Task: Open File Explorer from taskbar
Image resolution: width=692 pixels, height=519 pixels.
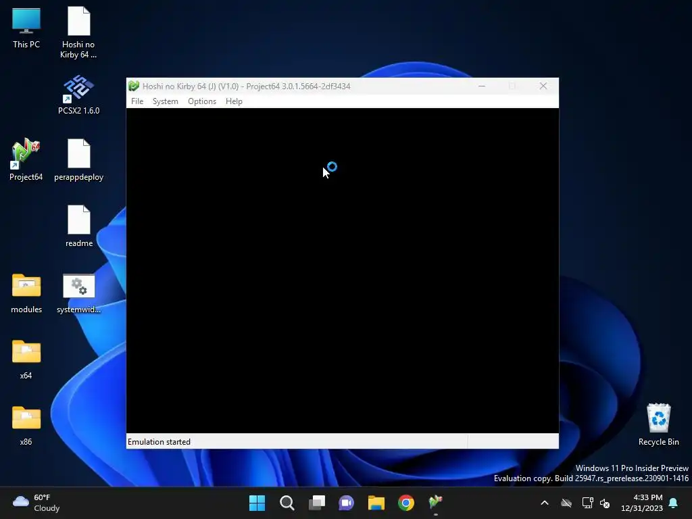Action: point(376,503)
